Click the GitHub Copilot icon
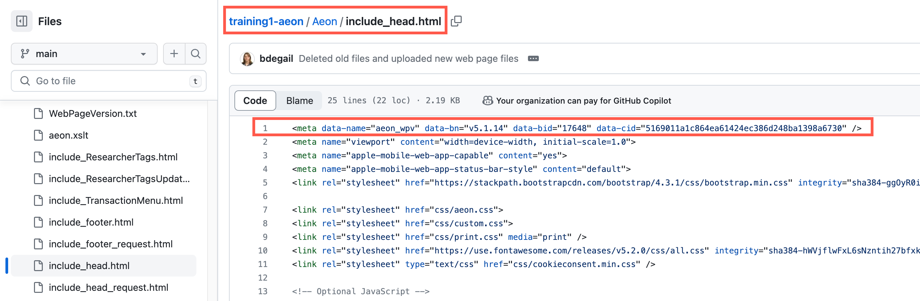The width and height of the screenshot is (920, 301). pyautogui.click(x=487, y=101)
